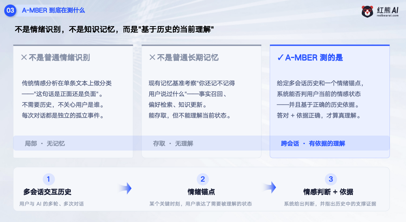Click the line 能存取，但不能理解当前状态
The height and width of the screenshot is (222, 406).
(190, 115)
